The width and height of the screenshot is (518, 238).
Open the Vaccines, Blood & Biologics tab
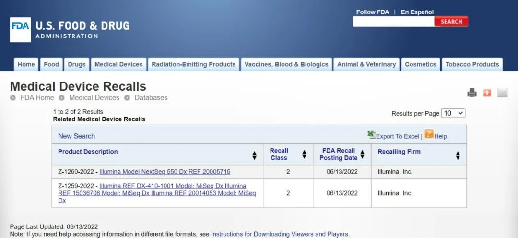[286, 64]
